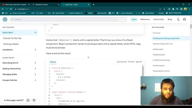Jump to Creating and nesting components
Image resolution: width=192 pixels, height=108 pixels.
(166, 38)
